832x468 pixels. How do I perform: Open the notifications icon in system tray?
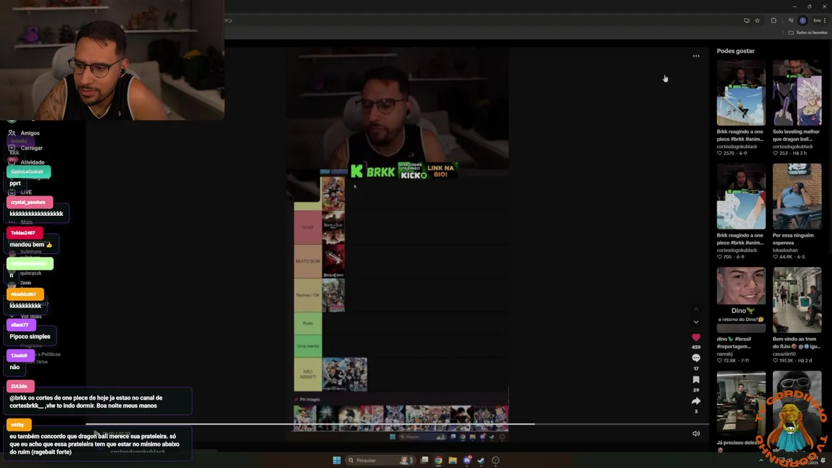[823, 460]
